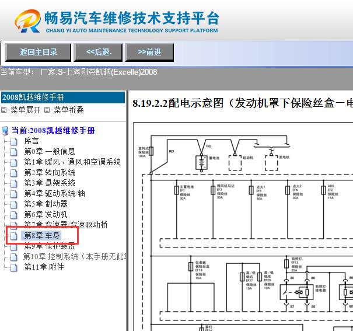353x331 pixels.
Task: Select 第8章 车身 chapter
Action: click(42, 235)
